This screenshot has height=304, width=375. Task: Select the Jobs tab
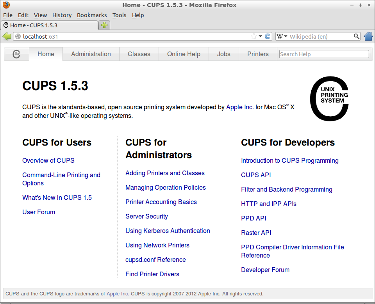click(x=223, y=54)
